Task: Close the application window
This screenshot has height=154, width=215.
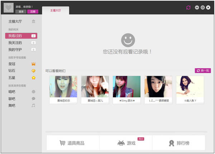Action: coord(208,8)
